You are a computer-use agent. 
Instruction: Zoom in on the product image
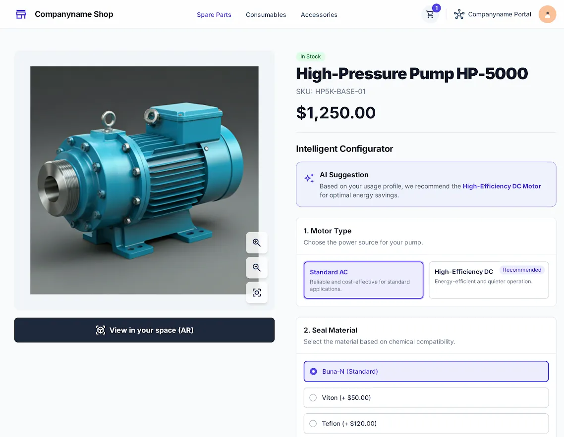[x=257, y=243]
